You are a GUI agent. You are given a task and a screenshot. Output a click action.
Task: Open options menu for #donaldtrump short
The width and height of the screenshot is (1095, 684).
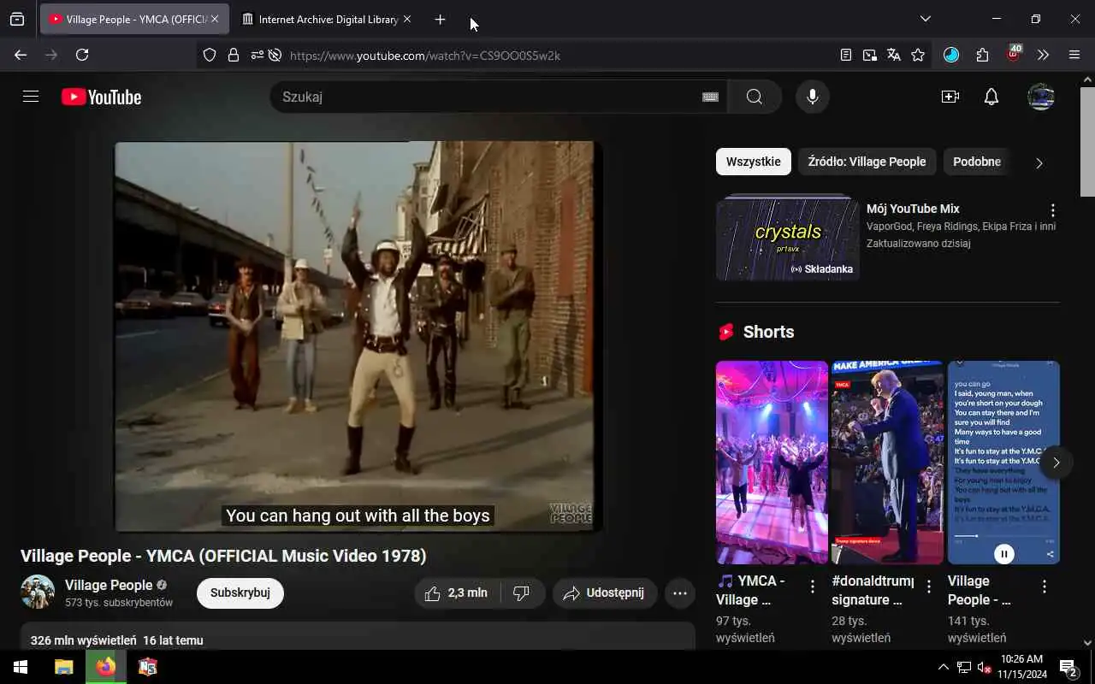pos(929,587)
